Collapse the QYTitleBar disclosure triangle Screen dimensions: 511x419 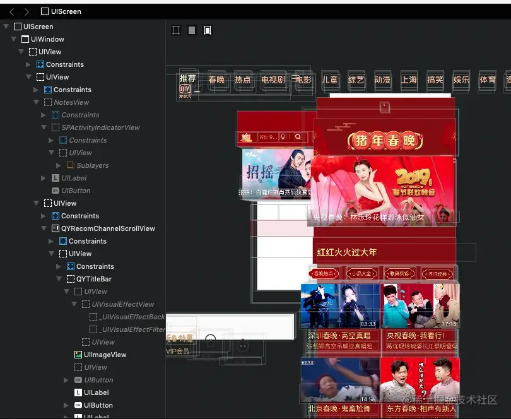click(58, 279)
